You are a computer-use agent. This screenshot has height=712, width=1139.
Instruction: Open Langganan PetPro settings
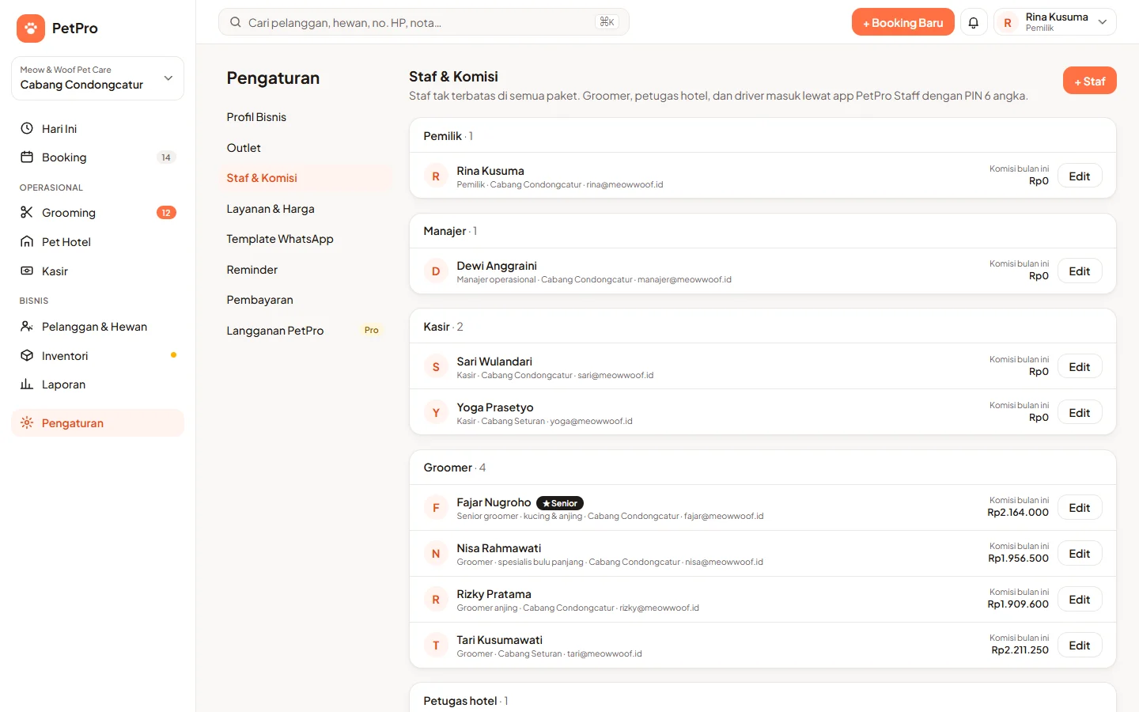305,331
